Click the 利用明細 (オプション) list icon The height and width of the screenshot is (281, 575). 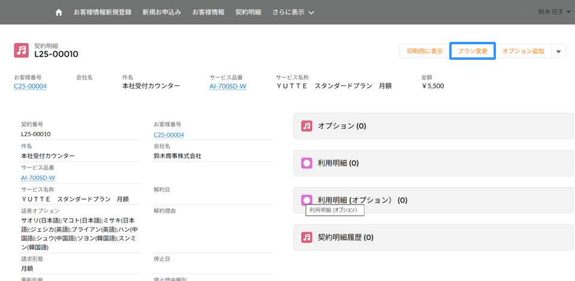click(x=307, y=200)
